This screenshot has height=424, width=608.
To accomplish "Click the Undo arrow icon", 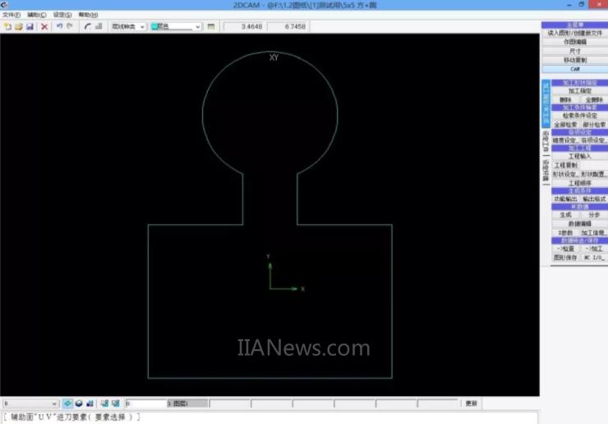I will pyautogui.click(x=59, y=26).
